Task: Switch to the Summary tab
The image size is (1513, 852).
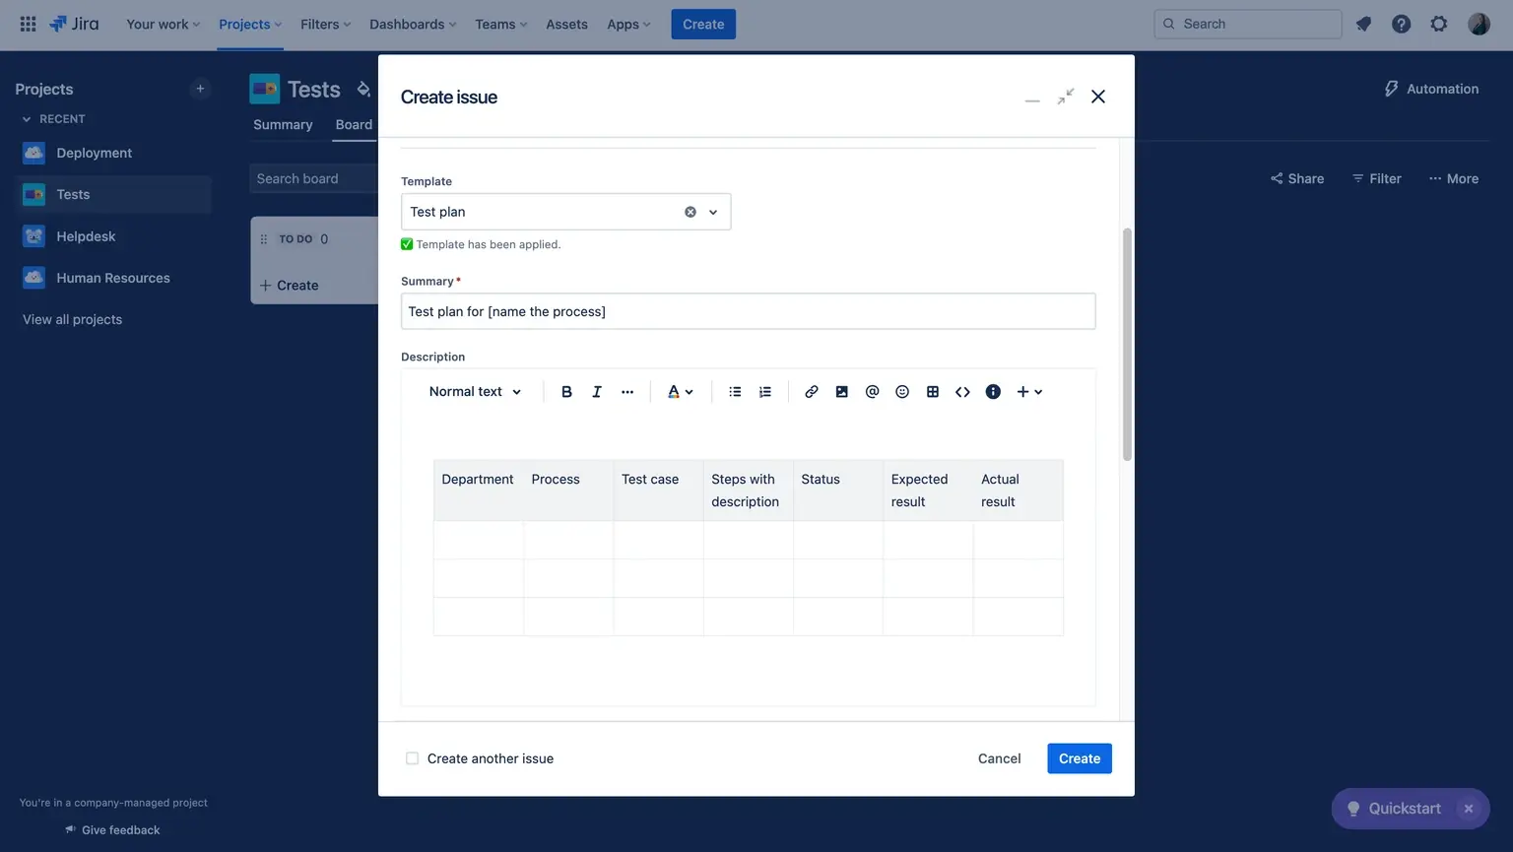Action: (x=283, y=124)
